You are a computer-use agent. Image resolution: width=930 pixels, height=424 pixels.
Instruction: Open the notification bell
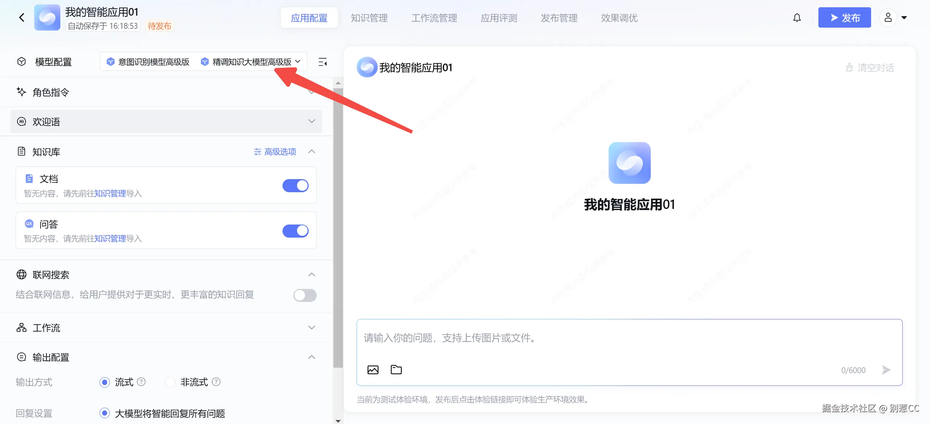(797, 17)
